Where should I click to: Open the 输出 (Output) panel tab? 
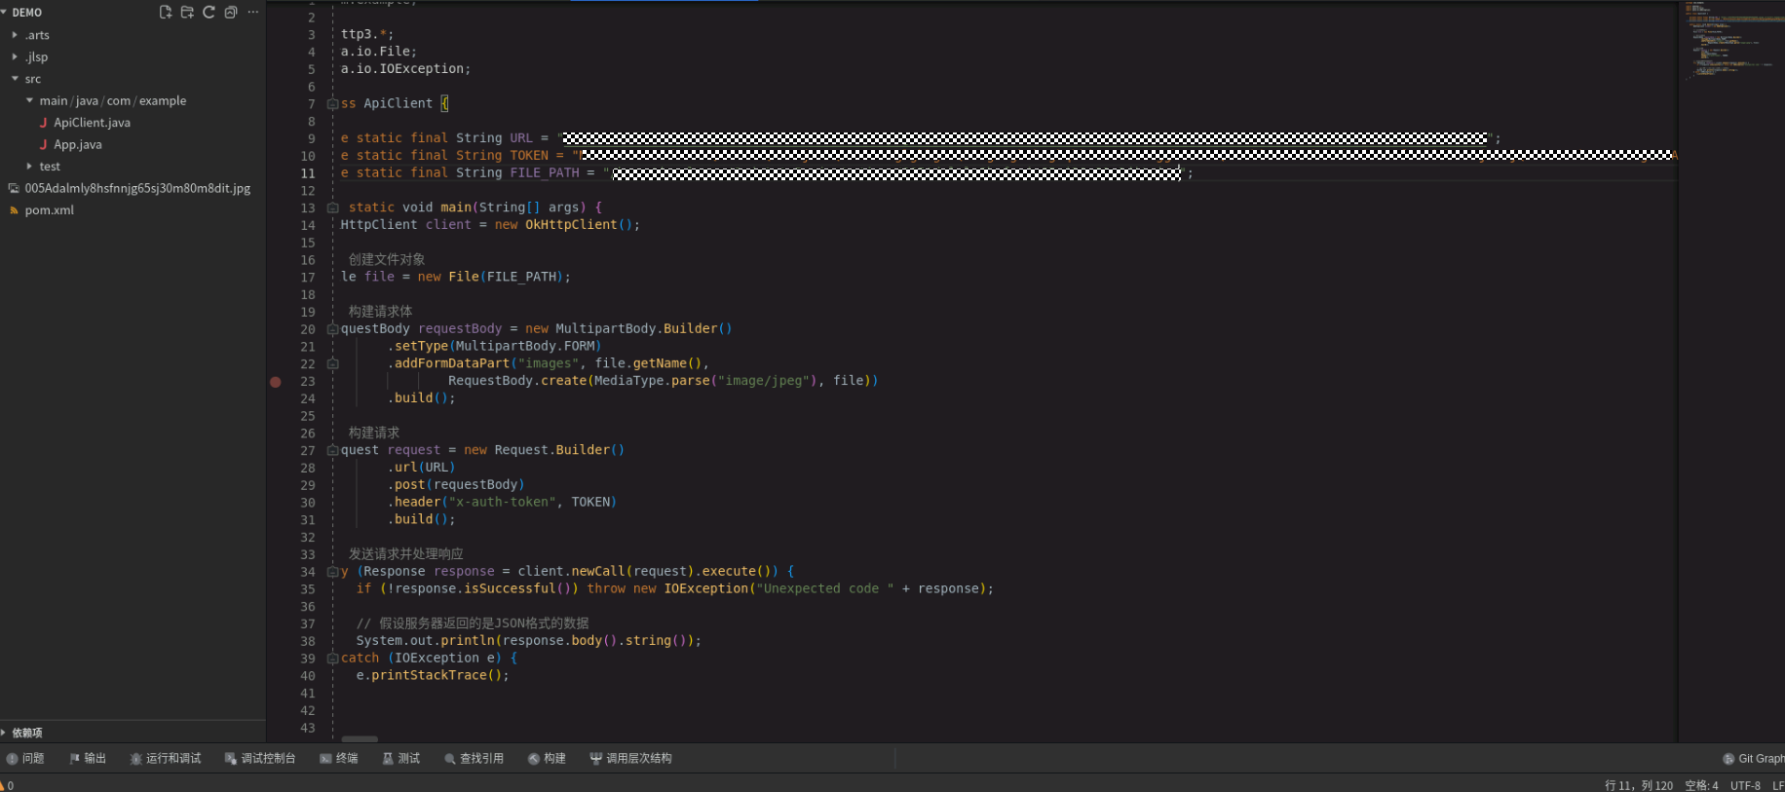click(x=88, y=759)
